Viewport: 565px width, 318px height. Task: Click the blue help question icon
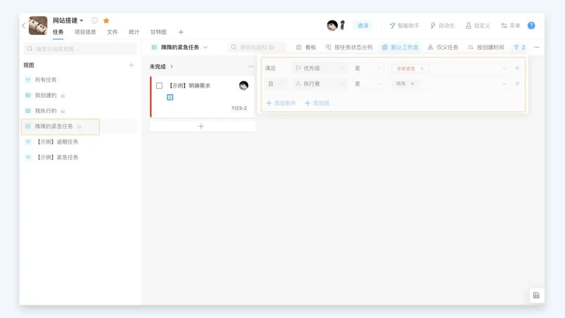coord(531,26)
